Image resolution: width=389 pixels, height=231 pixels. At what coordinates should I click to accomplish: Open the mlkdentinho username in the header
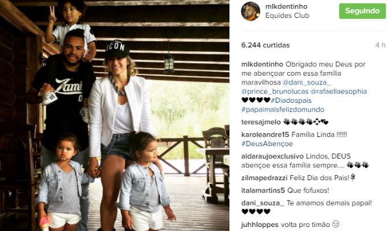point(286,6)
